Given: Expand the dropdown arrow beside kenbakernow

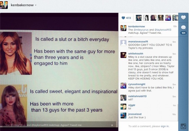Looking at the screenshot, I should 36,5.
